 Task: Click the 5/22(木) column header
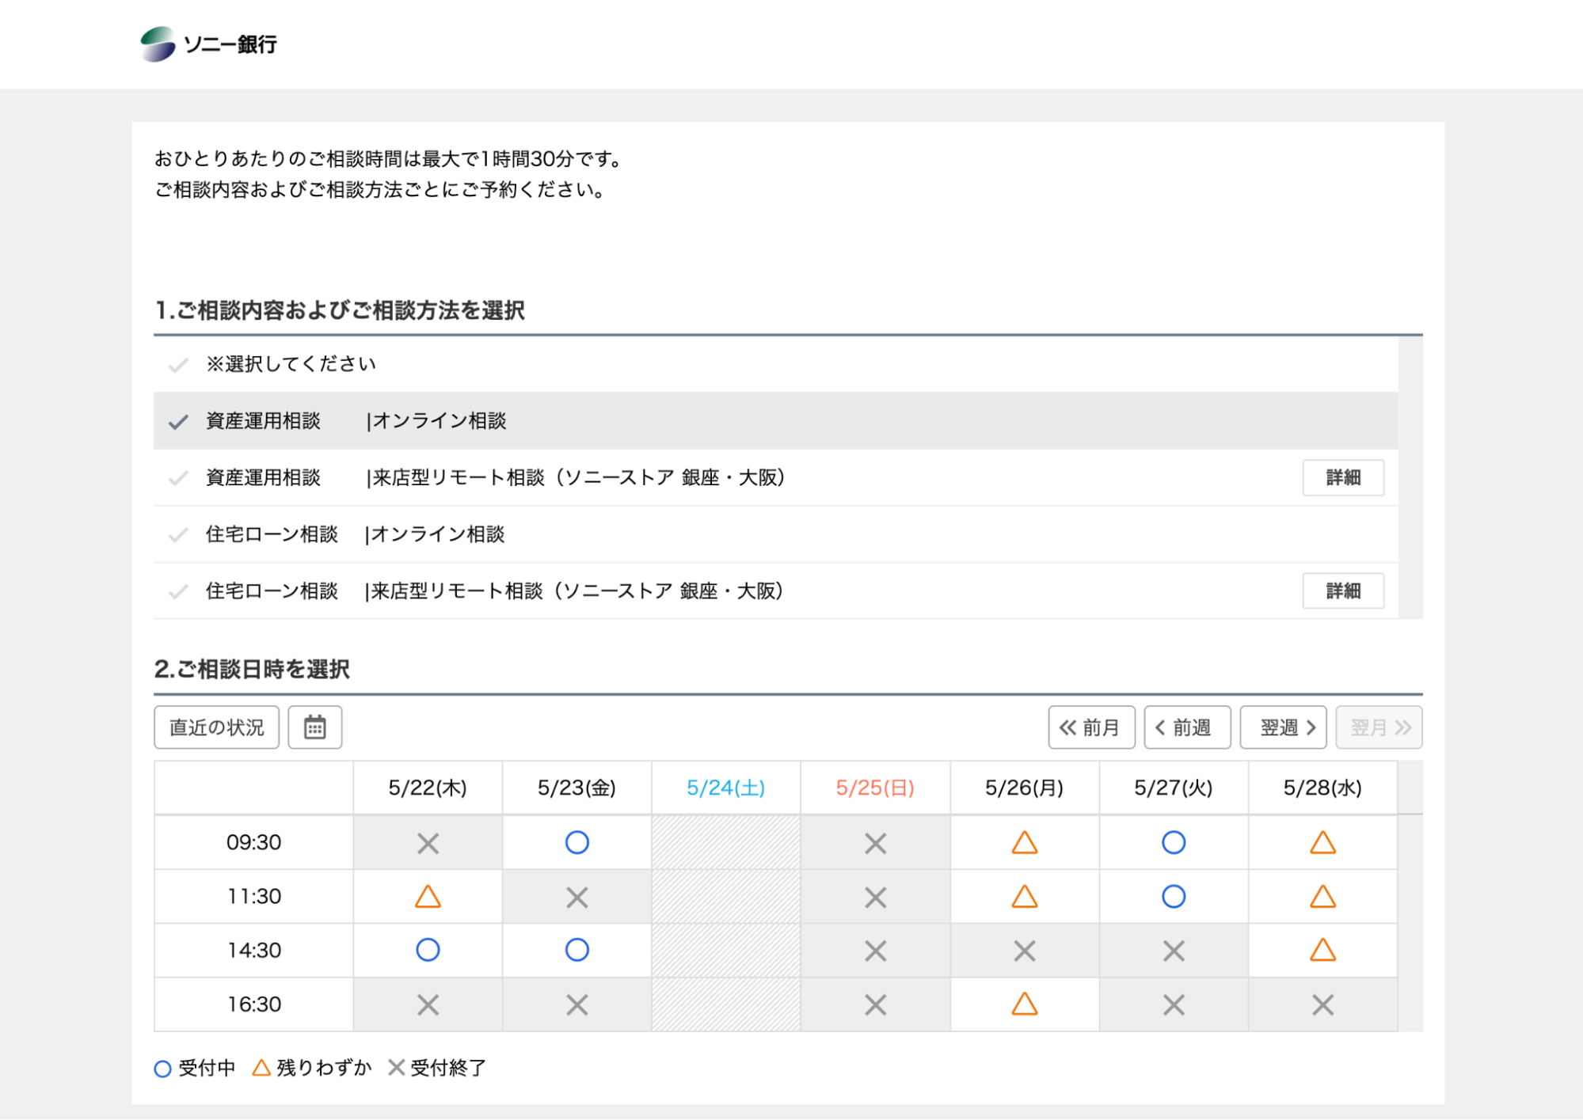428,788
